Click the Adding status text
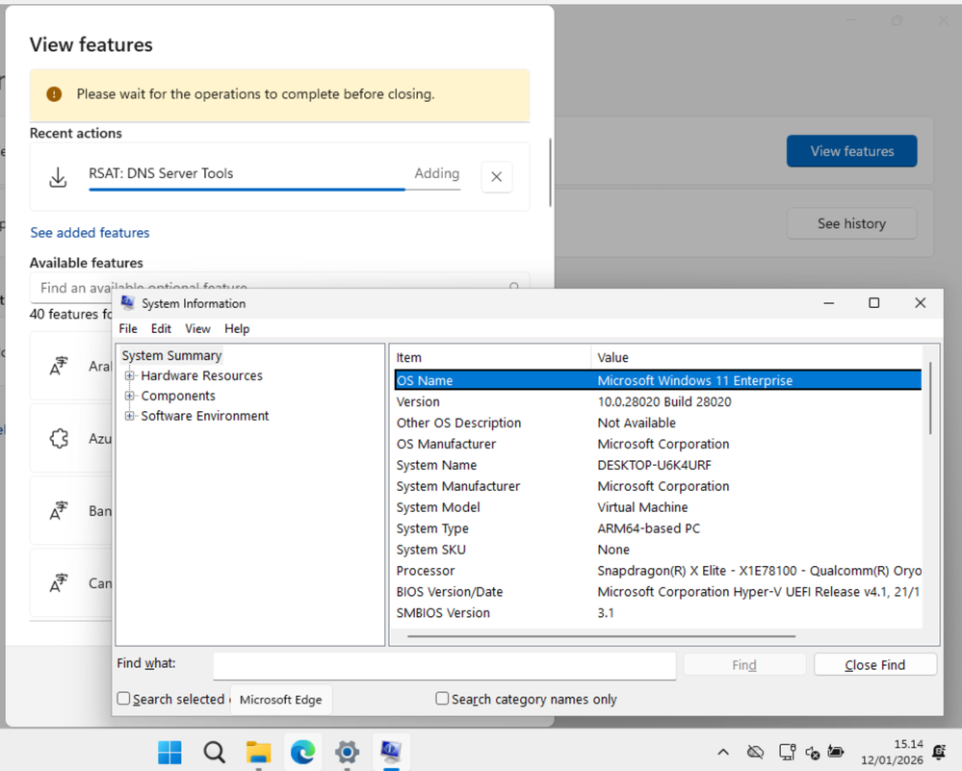The image size is (962, 771). [437, 173]
